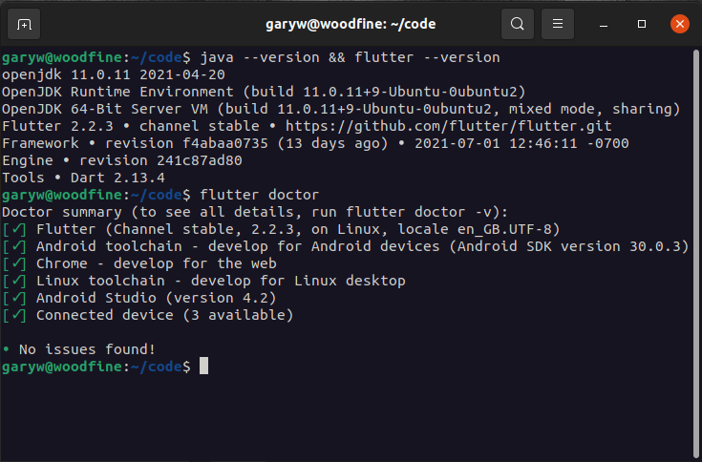Click the flutter GitHub URL
The image size is (702, 462).
449,126
